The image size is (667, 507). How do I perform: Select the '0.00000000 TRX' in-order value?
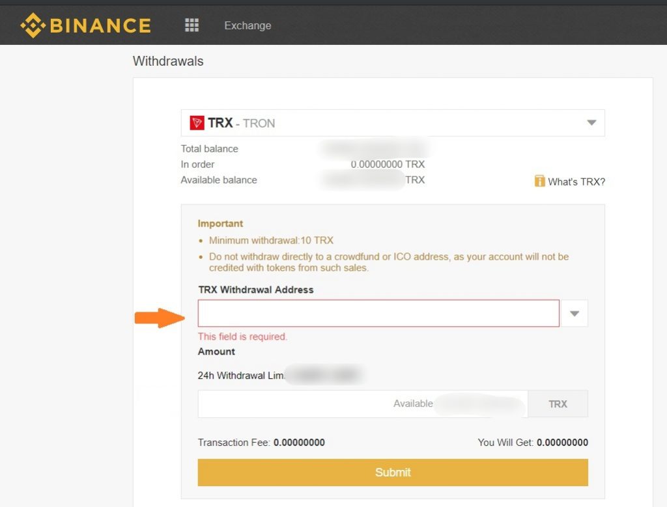(388, 165)
